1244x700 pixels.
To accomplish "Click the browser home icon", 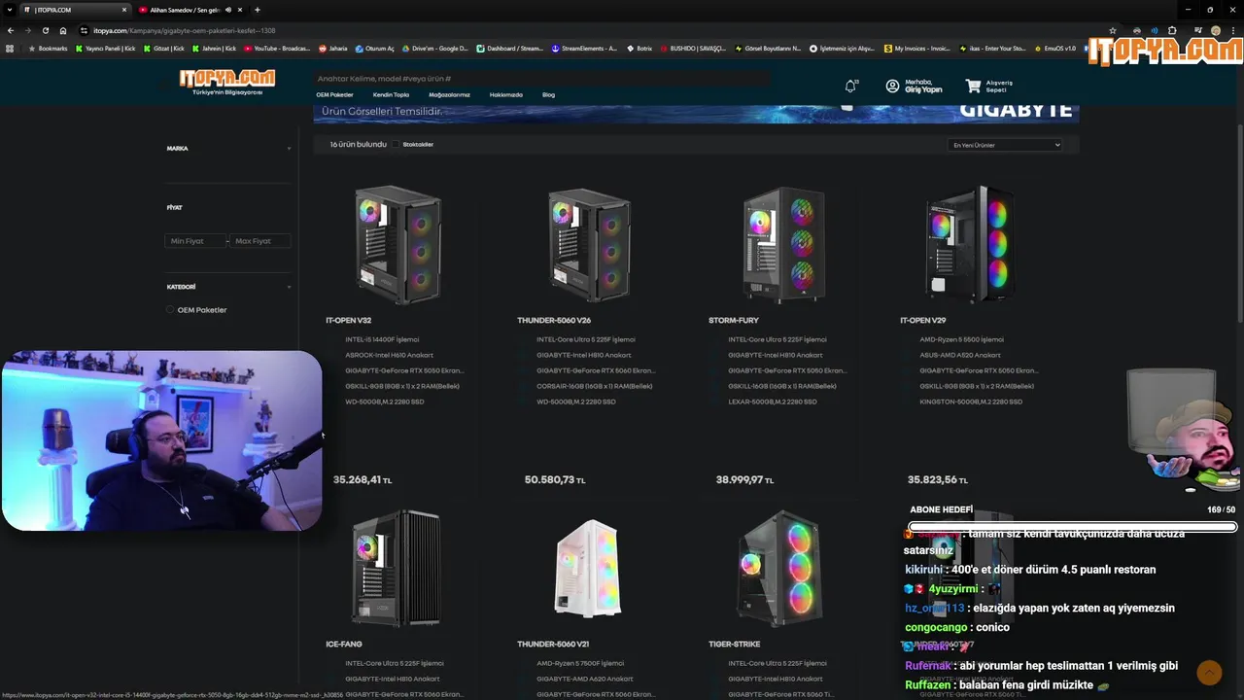I will 63,30.
